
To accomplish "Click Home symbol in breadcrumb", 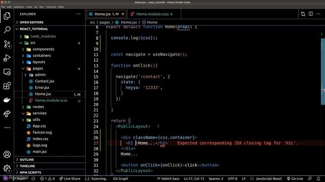I will click(150, 22).
